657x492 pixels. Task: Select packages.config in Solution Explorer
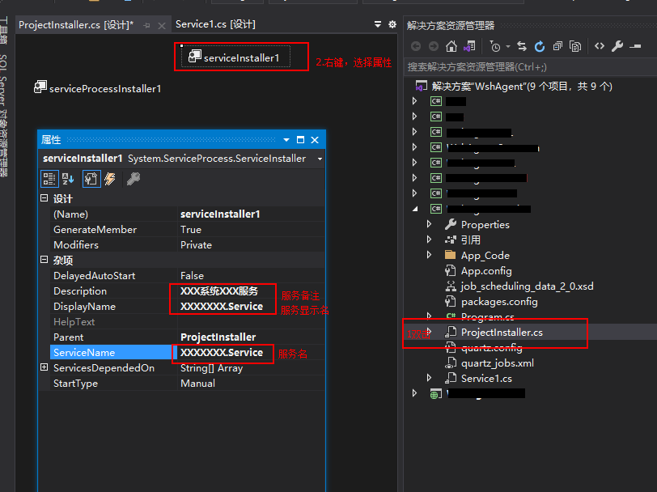pyautogui.click(x=499, y=302)
